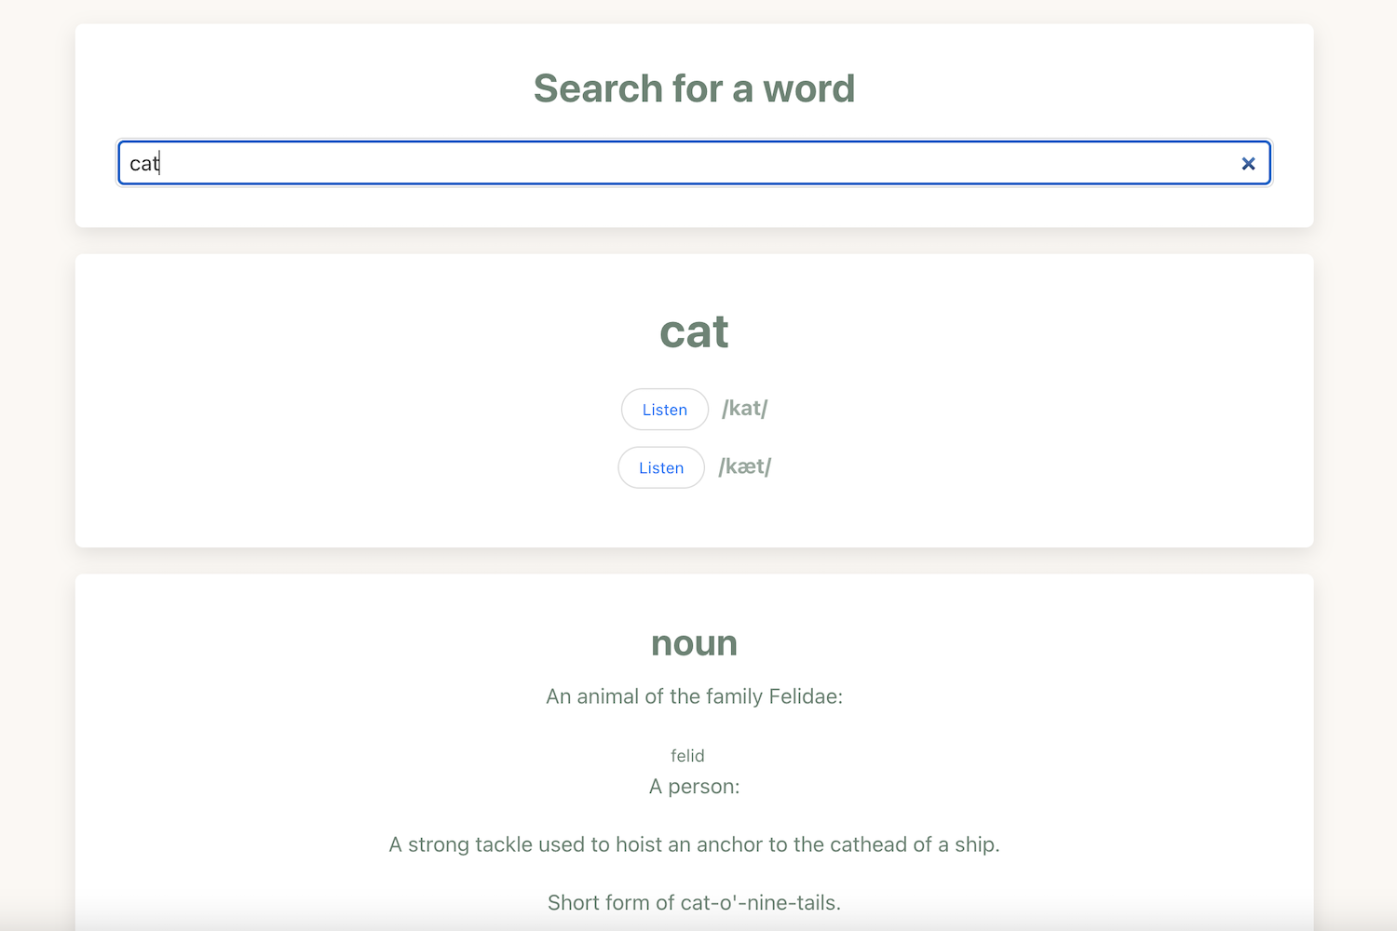The image size is (1397, 931).
Task: Click the clear X icon in the search bar
Action: point(1248,163)
